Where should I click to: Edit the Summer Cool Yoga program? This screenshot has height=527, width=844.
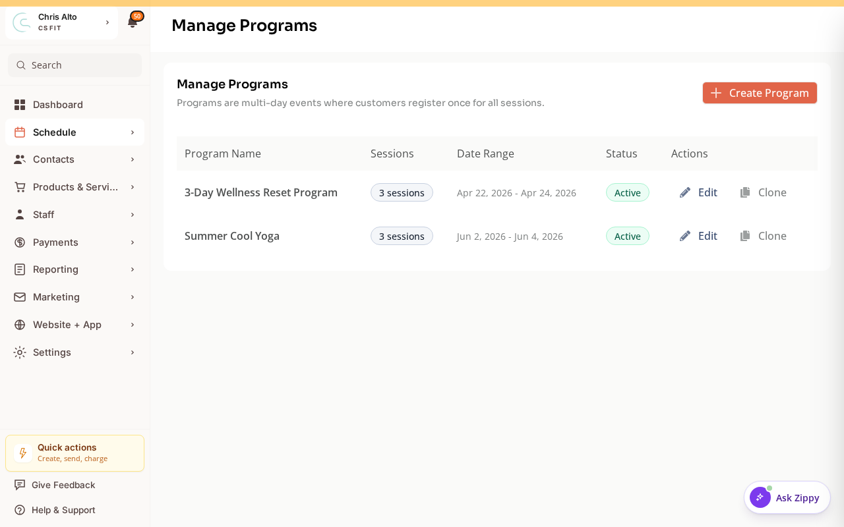click(698, 236)
